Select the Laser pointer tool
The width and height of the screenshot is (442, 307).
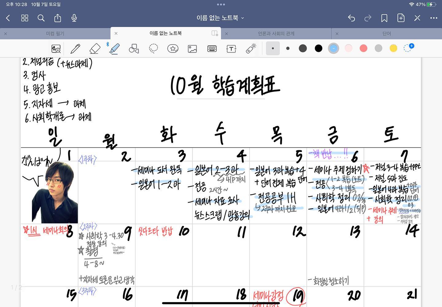coord(251,48)
